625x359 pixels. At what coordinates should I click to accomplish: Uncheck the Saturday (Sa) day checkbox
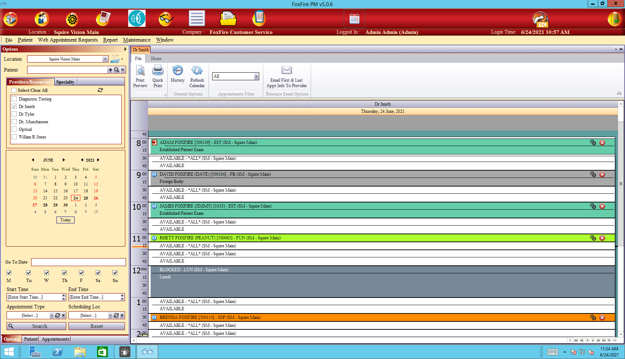(98, 273)
